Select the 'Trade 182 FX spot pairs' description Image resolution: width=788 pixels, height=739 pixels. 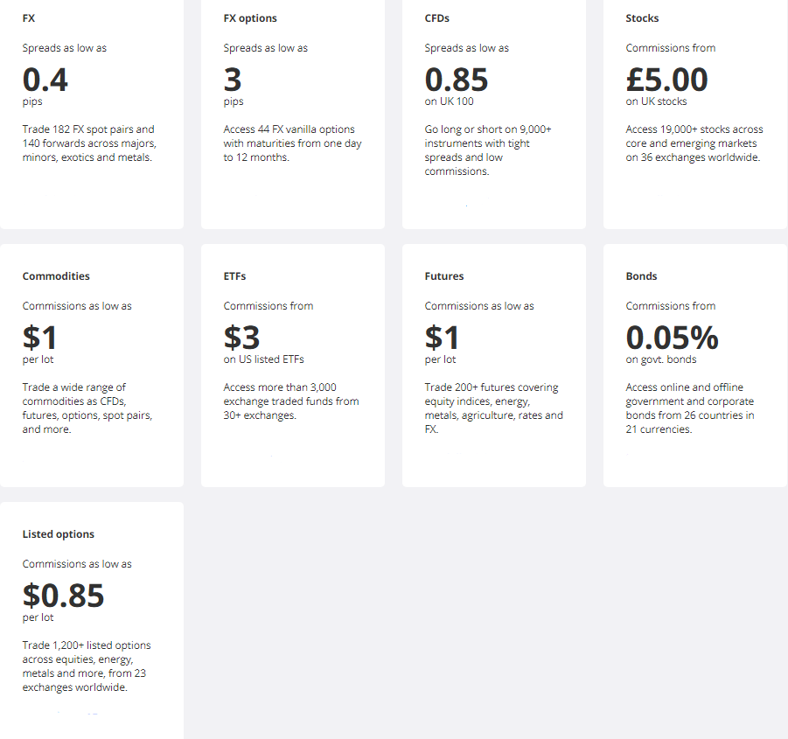tap(89, 143)
